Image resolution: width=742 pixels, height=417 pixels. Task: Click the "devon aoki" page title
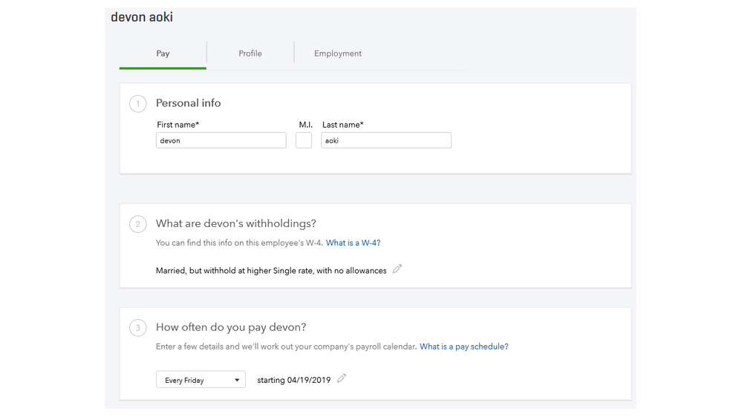pyautogui.click(x=142, y=17)
